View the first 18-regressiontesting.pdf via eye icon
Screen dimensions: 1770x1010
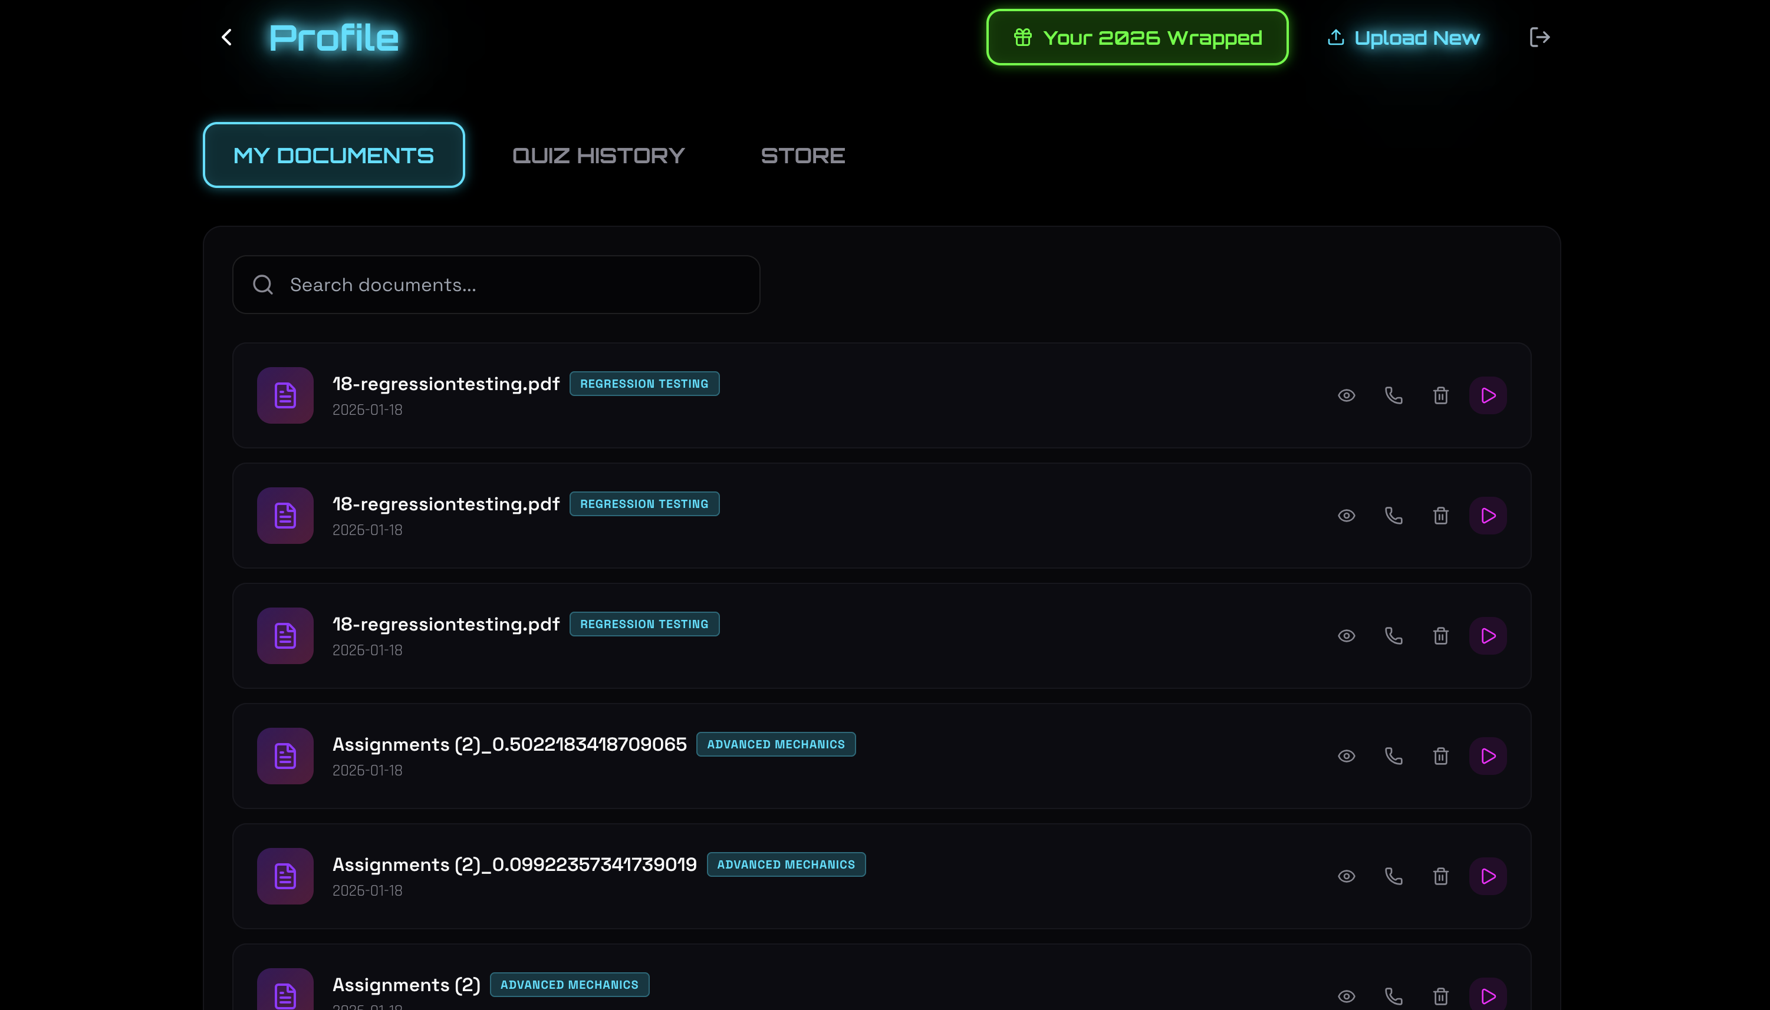click(1346, 395)
